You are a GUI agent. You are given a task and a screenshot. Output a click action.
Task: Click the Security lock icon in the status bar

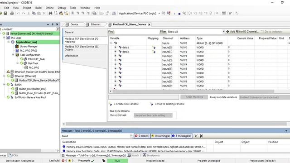(104, 161)
